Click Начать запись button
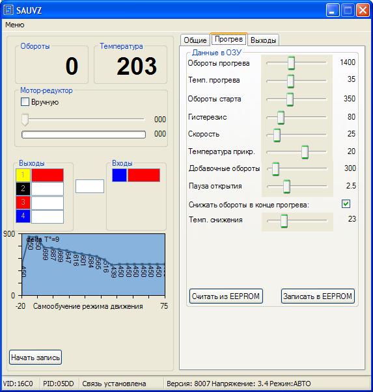The height and width of the screenshot is (392, 373). pyautogui.click(x=35, y=358)
